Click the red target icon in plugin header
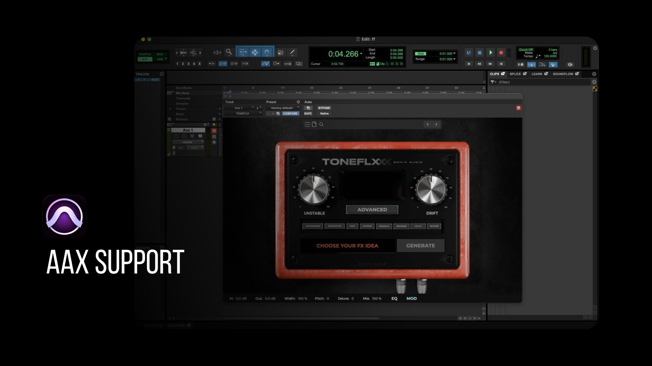The image size is (652, 366). [x=519, y=108]
